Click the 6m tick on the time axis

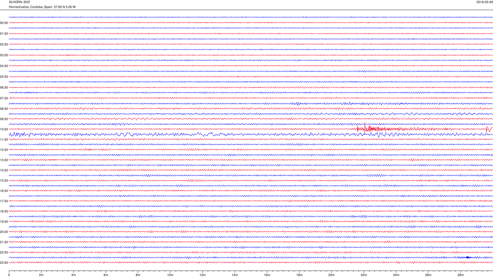click(106, 275)
